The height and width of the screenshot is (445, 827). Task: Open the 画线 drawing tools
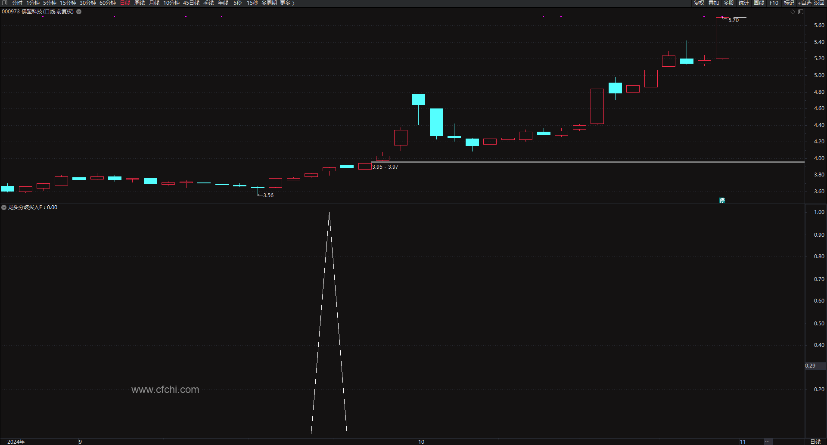[759, 3]
